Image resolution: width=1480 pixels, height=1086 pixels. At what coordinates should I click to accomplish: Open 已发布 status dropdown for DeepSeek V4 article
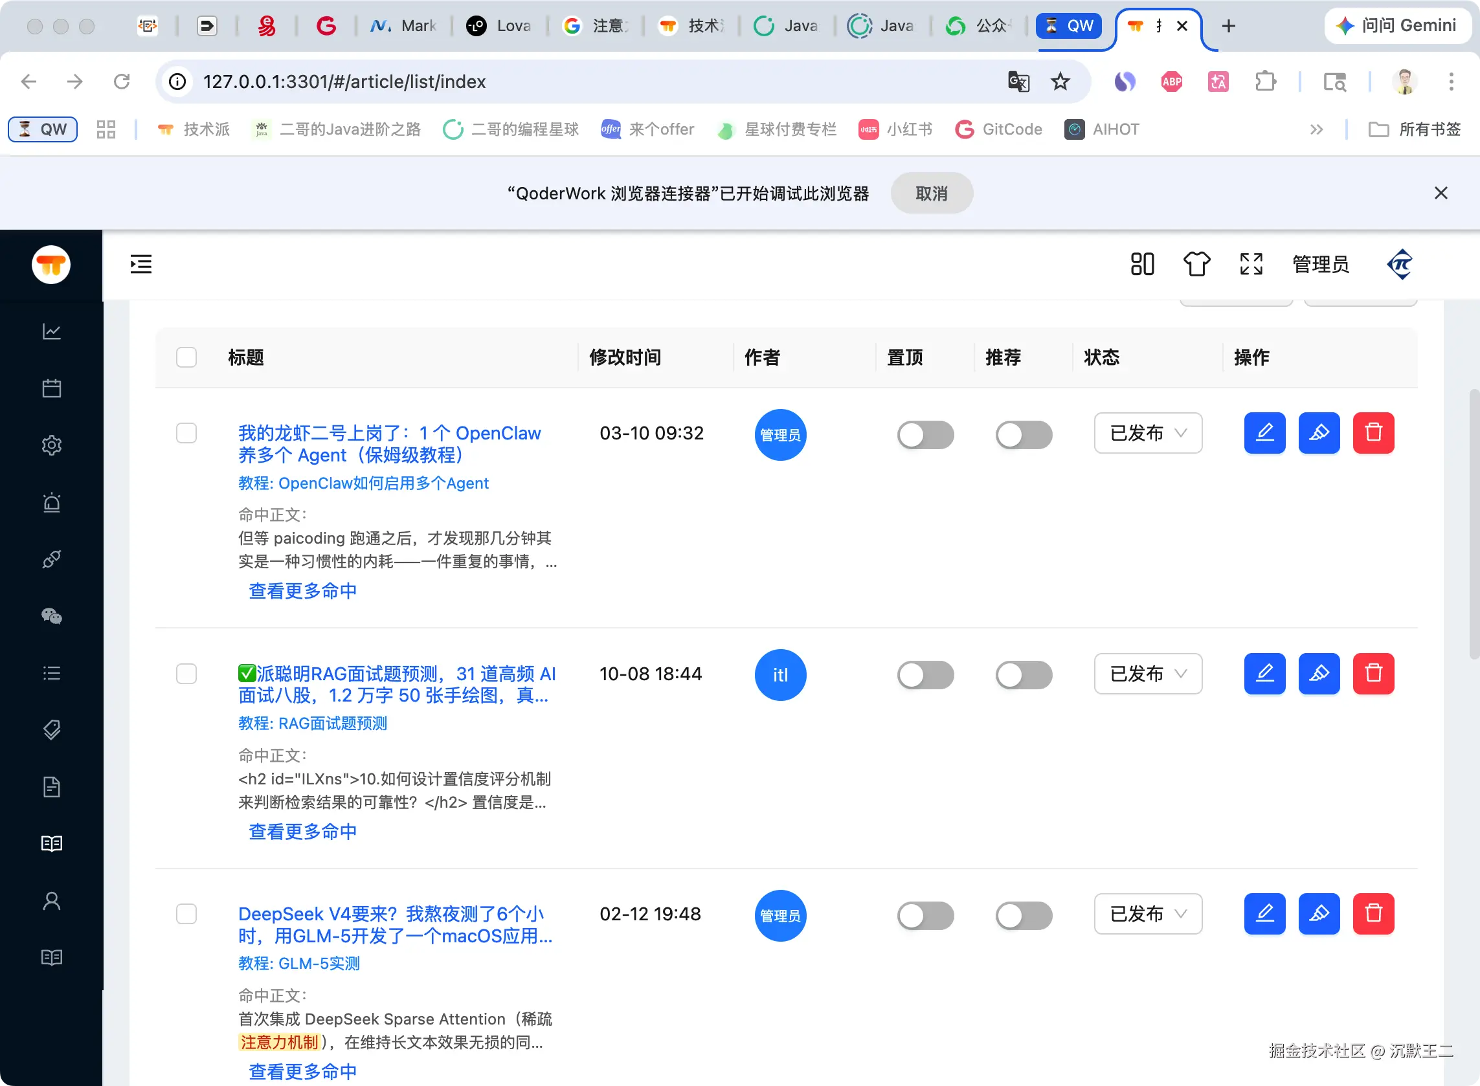[x=1148, y=914]
